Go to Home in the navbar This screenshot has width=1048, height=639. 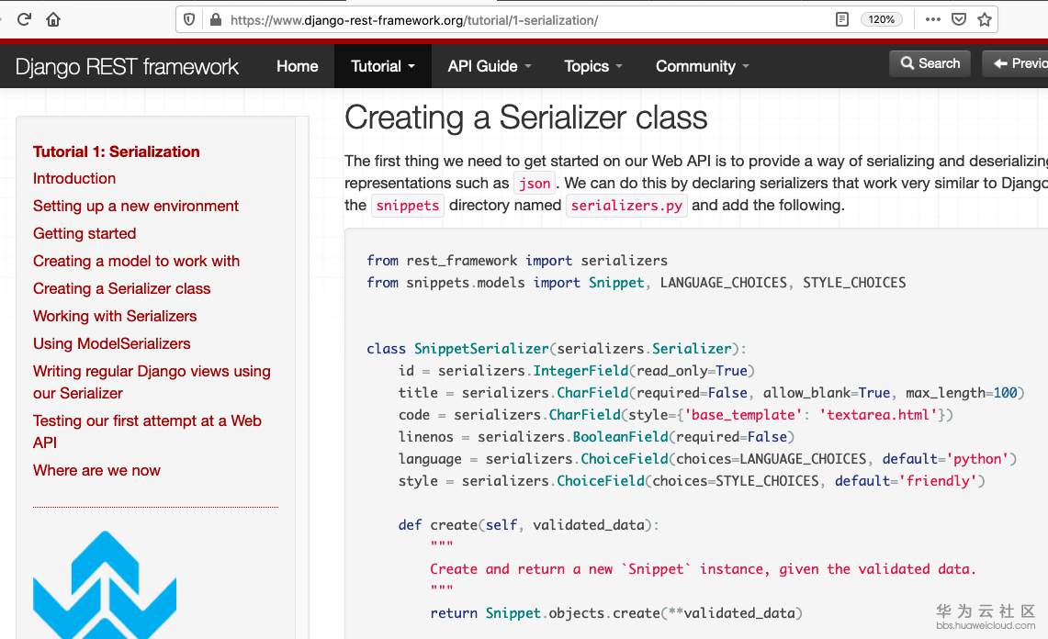(298, 66)
